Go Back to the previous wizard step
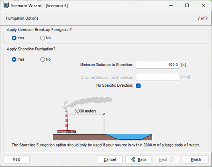Viewport: 212px width, 167px height. pyautogui.click(x=138, y=159)
